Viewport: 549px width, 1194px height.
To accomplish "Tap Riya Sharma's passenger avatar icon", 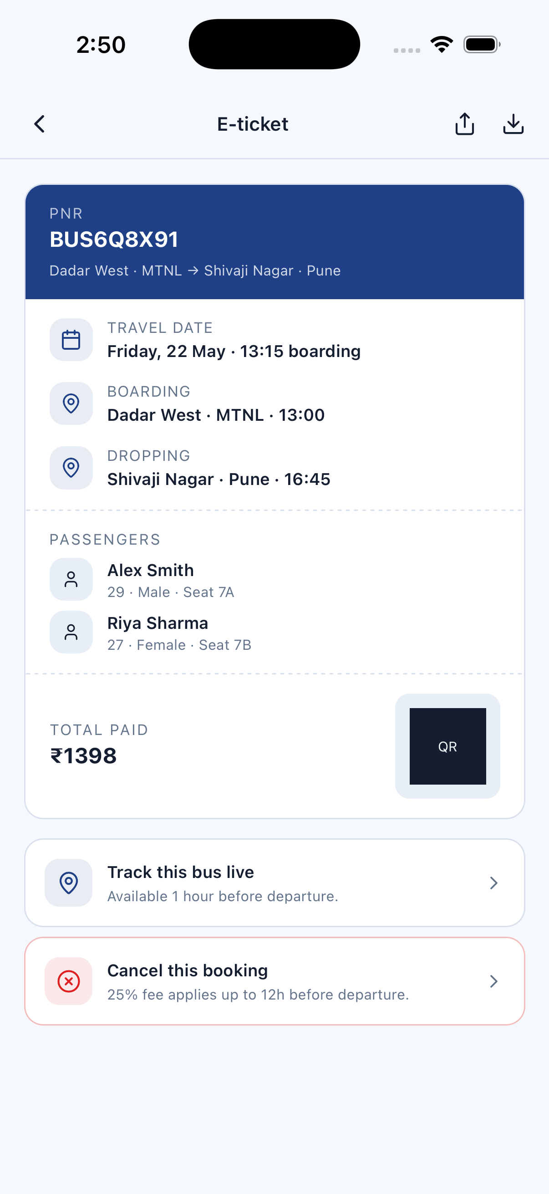I will (71, 632).
